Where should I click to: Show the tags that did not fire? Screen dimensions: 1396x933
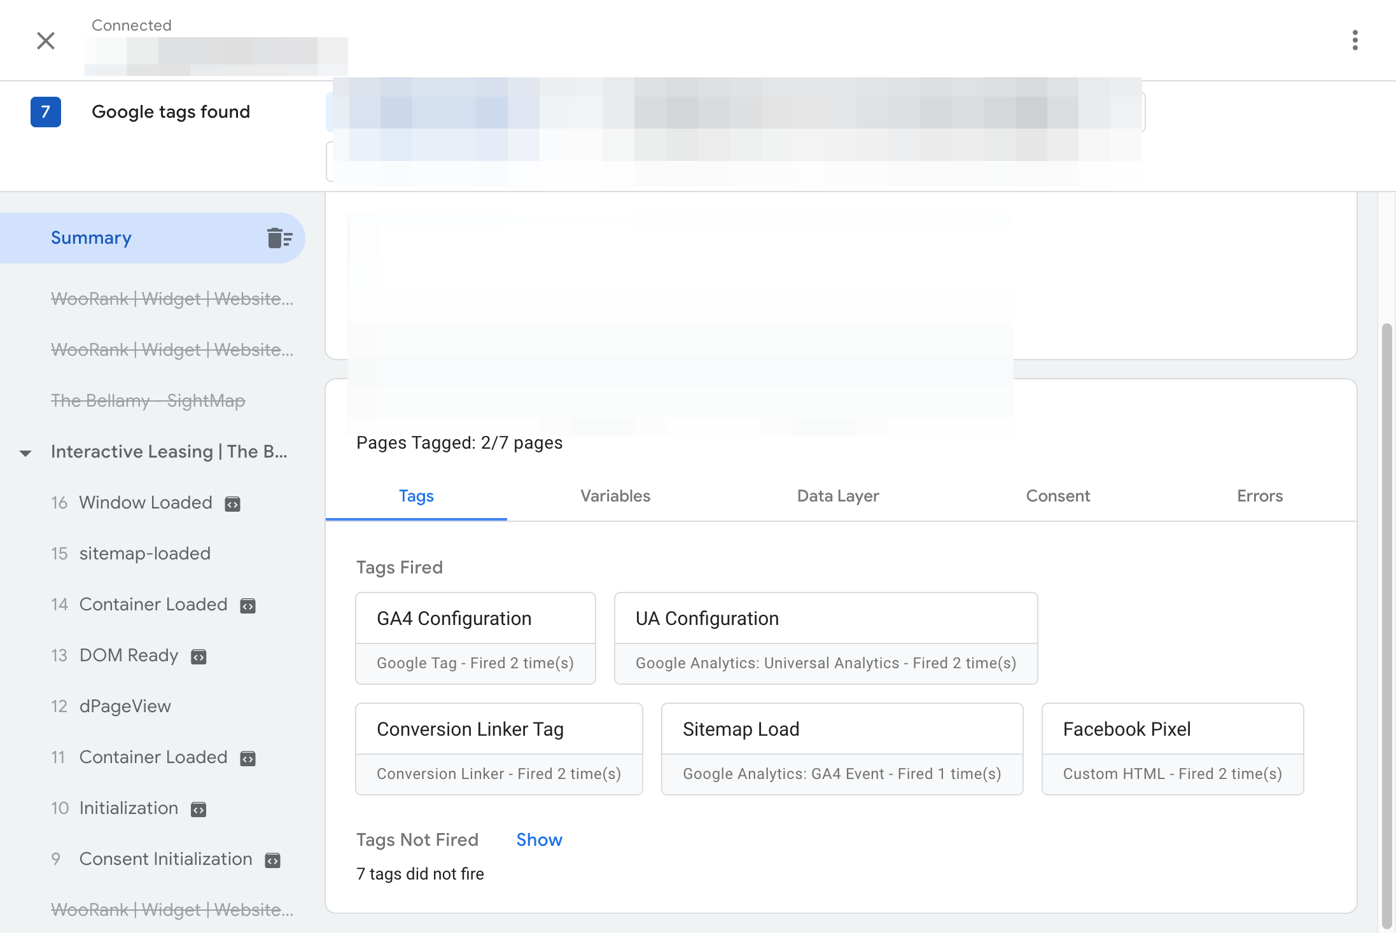[x=539, y=840]
